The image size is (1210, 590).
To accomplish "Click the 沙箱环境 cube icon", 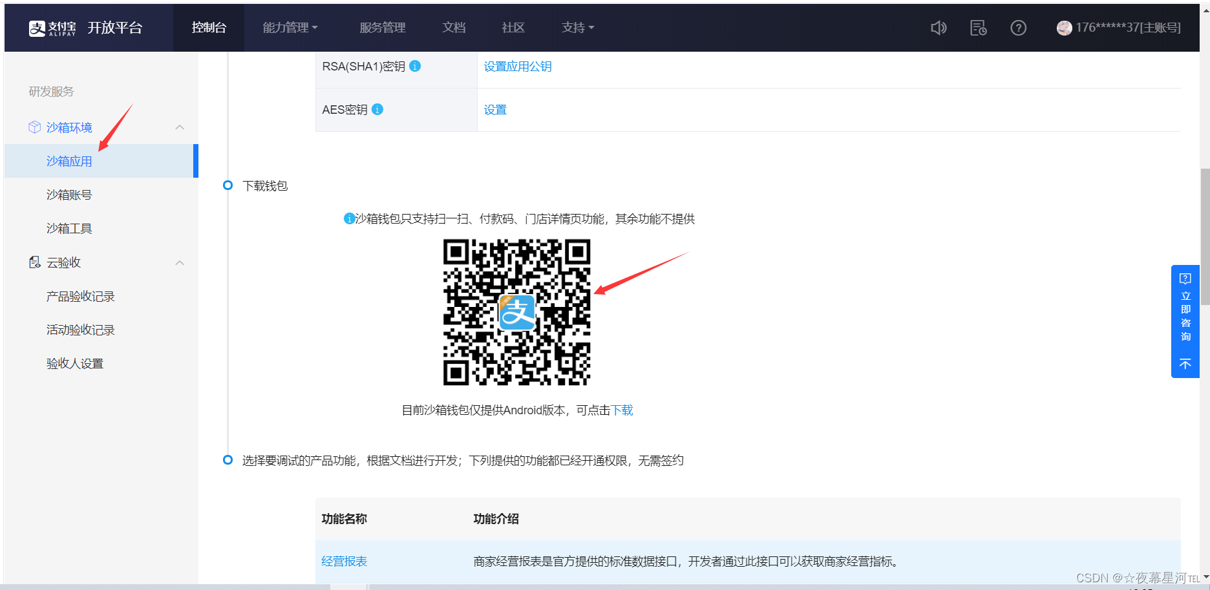I will point(35,127).
